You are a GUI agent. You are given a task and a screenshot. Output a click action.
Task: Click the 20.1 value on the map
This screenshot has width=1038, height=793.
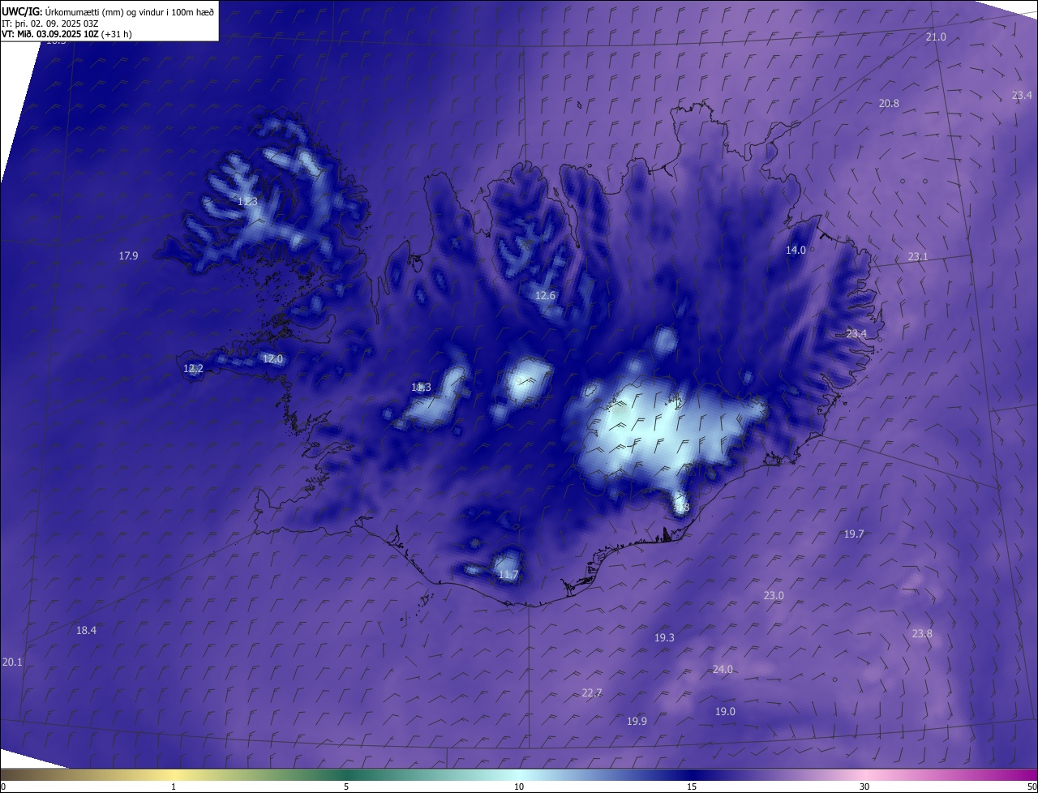[x=12, y=662]
